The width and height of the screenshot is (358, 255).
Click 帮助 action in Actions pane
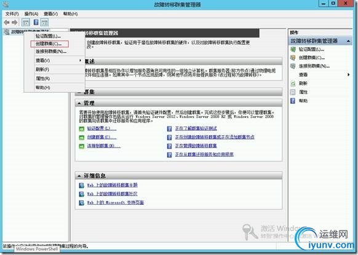[303, 101]
